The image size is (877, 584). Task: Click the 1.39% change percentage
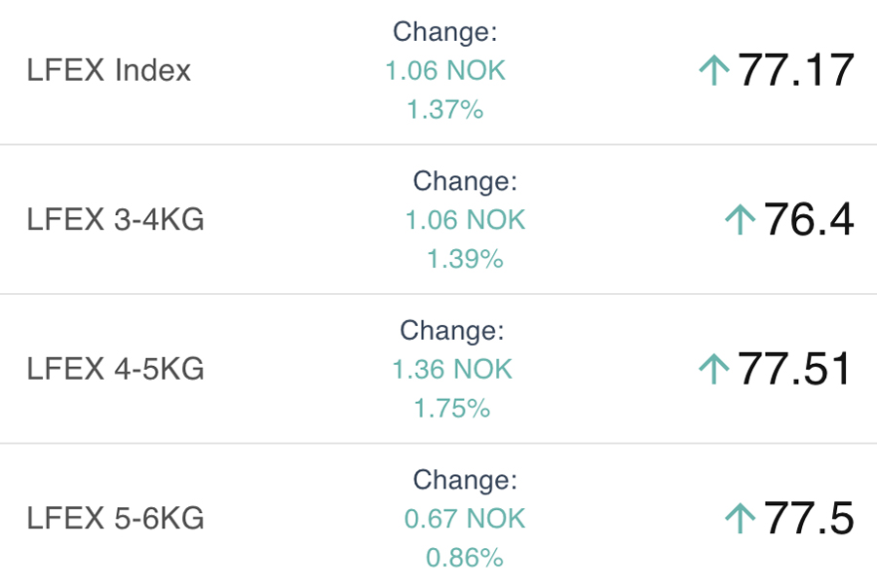pyautogui.click(x=465, y=259)
